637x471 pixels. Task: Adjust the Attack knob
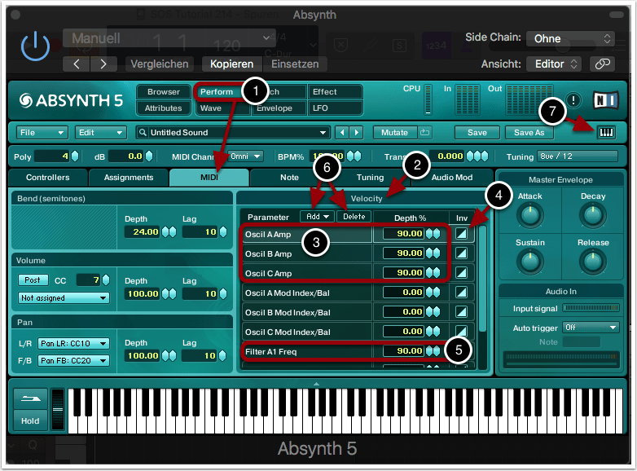pyautogui.click(x=529, y=216)
